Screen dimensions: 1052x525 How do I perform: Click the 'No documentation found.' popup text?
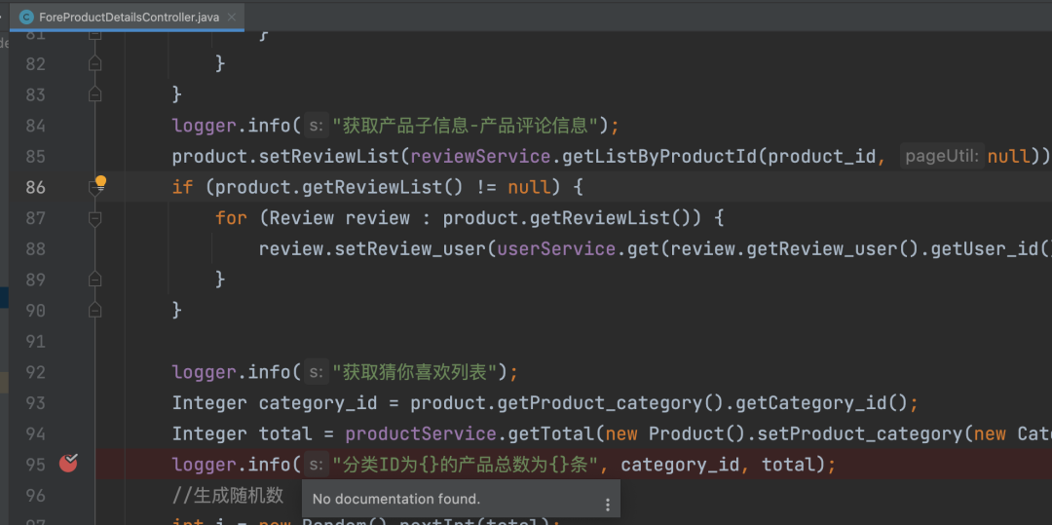(396, 499)
